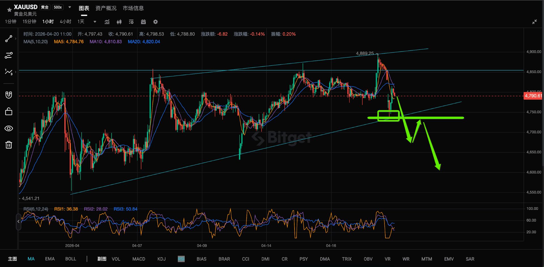This screenshot has height=267, width=544.
Task: Select the CR indicator
Action: coord(285,259)
